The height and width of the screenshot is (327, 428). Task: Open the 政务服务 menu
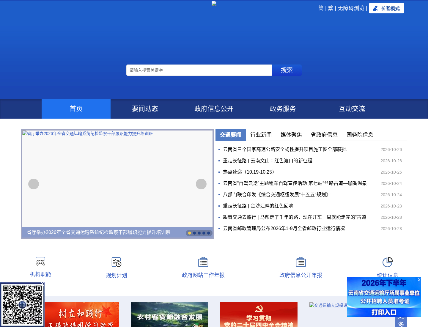(283, 109)
